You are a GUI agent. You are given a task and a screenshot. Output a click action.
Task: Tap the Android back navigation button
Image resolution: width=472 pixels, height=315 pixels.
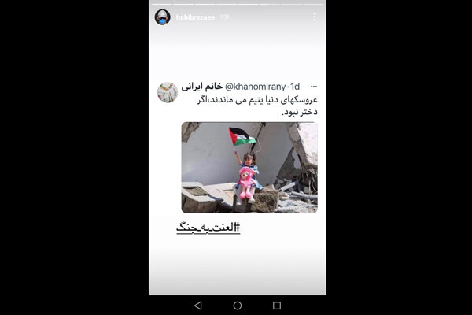click(x=198, y=306)
